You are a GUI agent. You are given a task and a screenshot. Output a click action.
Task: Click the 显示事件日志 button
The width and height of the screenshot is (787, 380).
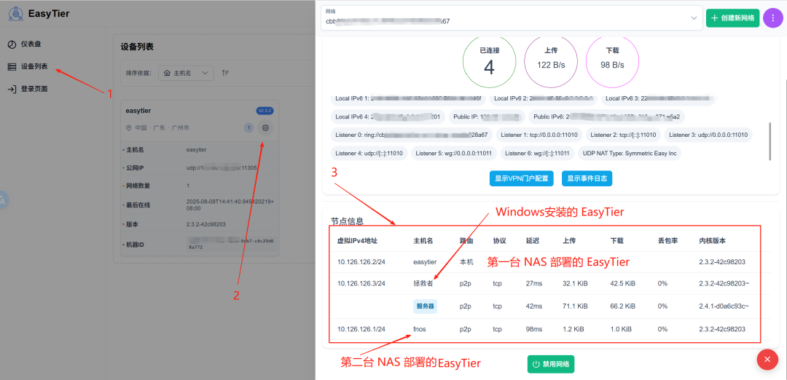point(587,178)
